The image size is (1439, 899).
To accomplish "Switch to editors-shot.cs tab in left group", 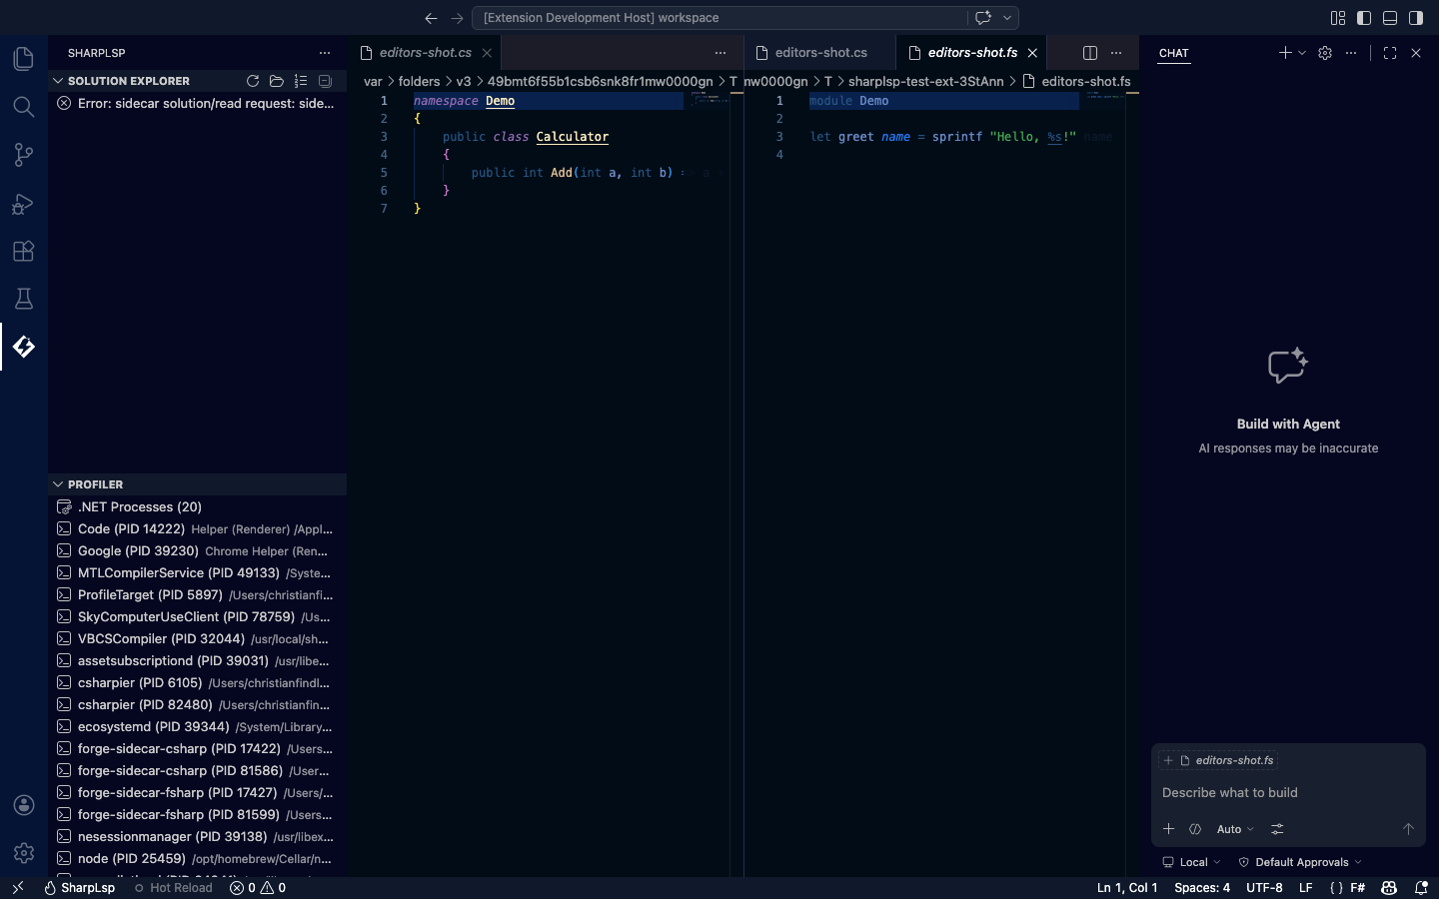I will click(425, 53).
